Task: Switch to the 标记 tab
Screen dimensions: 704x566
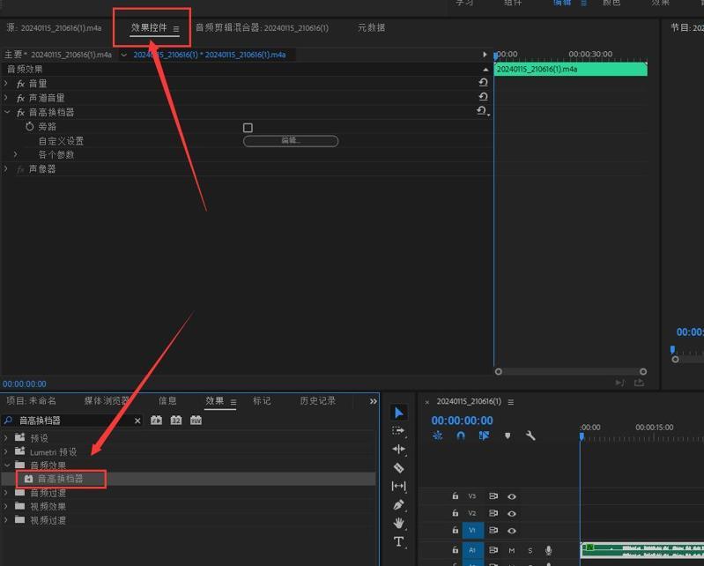Action: click(262, 400)
